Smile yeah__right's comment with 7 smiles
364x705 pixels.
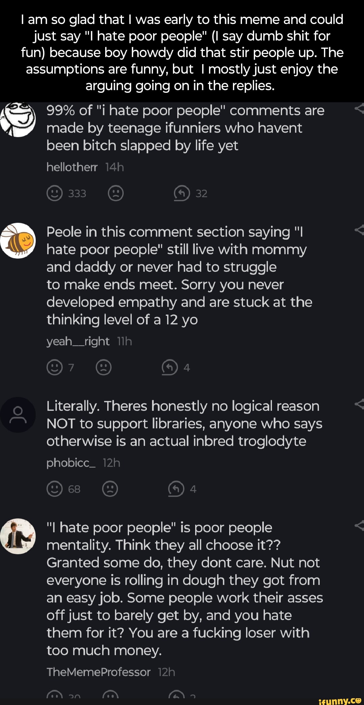tap(55, 368)
